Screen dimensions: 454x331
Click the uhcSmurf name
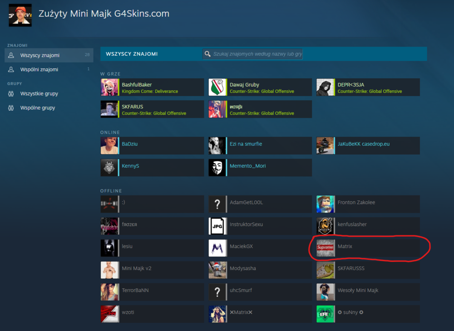[x=241, y=290]
